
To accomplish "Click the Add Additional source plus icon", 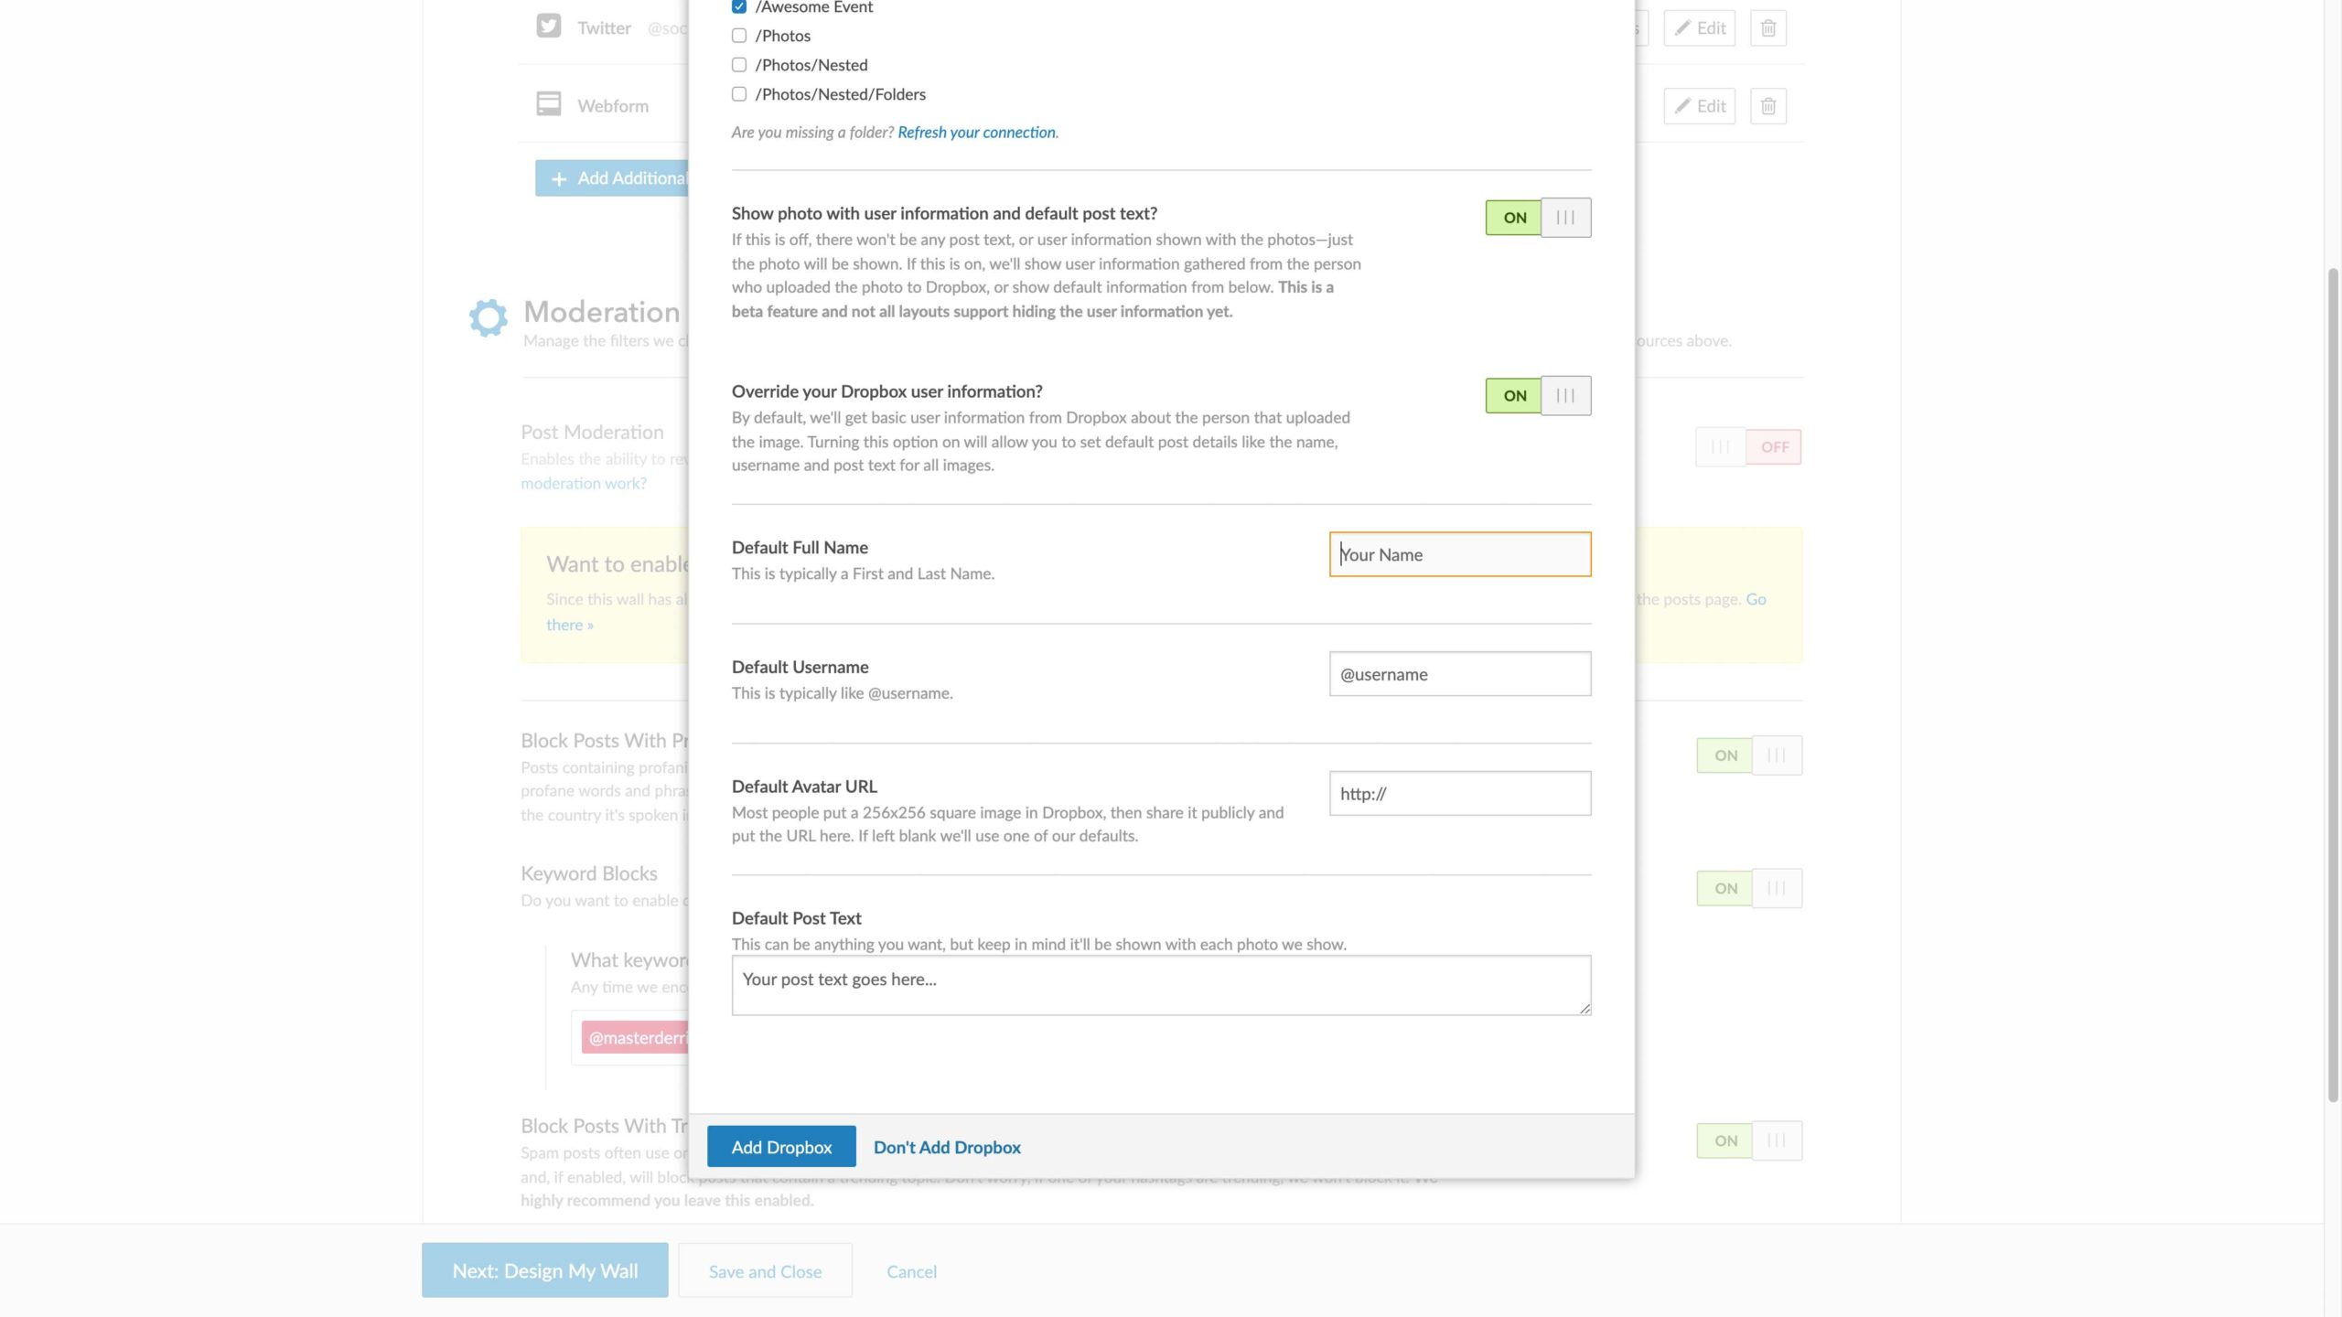I will [558, 178].
